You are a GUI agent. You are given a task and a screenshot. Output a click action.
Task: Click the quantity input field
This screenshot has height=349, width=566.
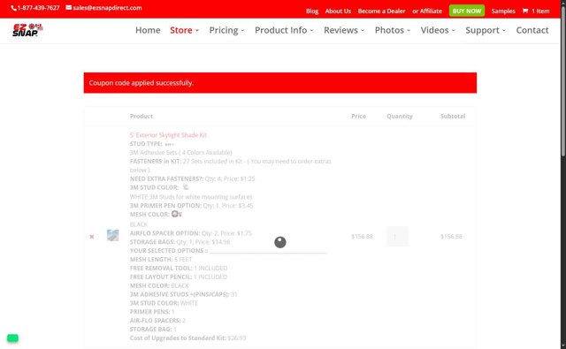point(397,237)
